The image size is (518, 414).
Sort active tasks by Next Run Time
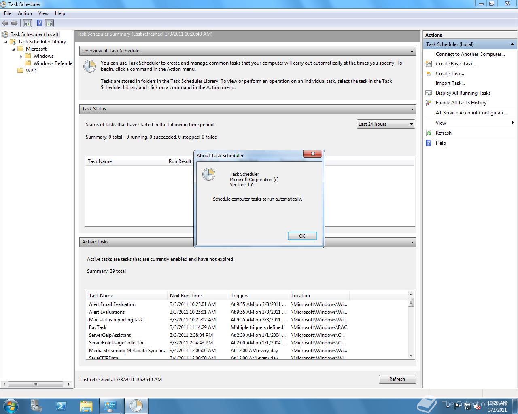[197, 296]
